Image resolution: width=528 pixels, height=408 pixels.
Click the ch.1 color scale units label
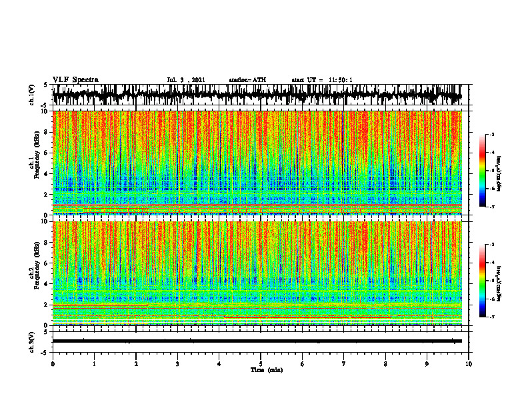pyautogui.click(x=499, y=173)
